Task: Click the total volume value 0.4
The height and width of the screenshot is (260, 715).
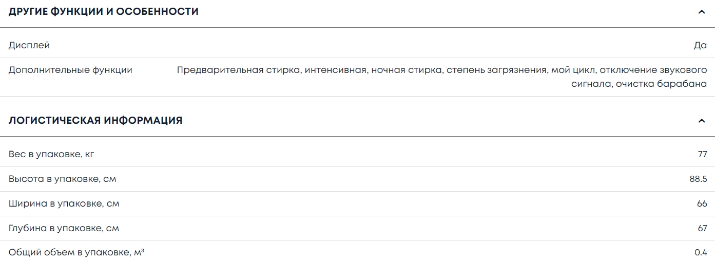Action: point(701,252)
